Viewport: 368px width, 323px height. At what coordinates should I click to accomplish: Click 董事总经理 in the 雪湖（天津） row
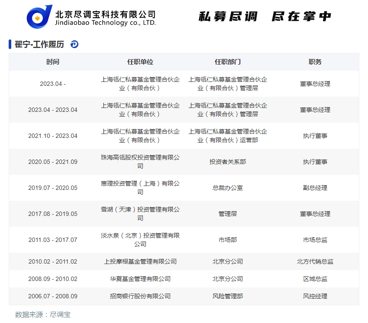coord(315,214)
